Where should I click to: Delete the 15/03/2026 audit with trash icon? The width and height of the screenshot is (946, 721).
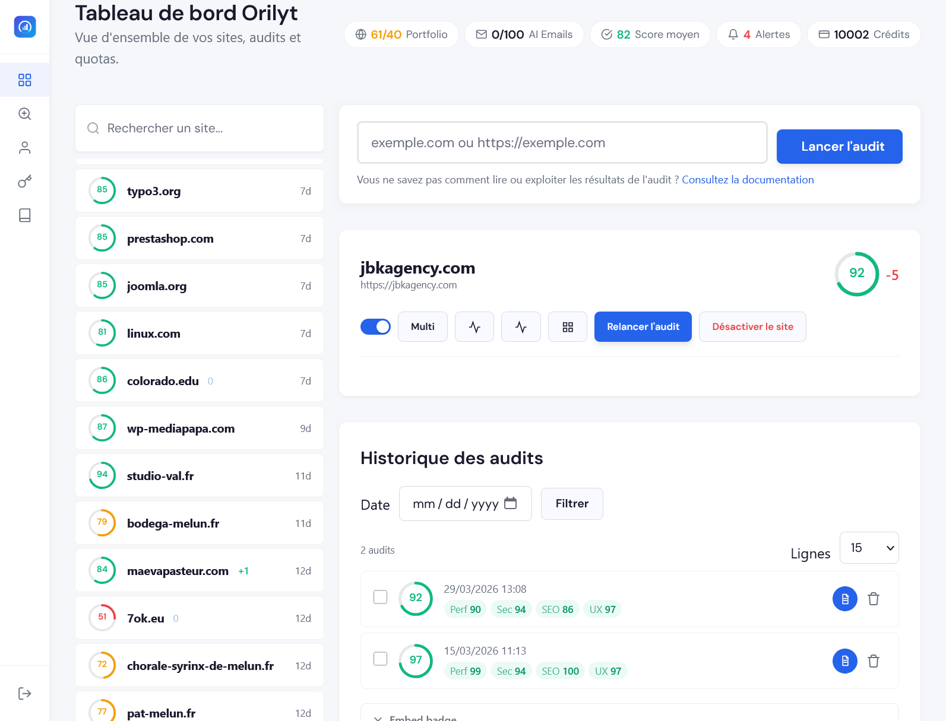[x=873, y=661]
